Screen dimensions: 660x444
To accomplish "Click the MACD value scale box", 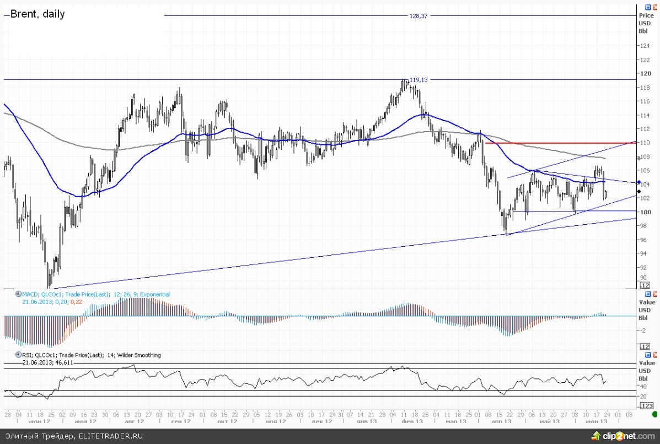I will (644, 346).
